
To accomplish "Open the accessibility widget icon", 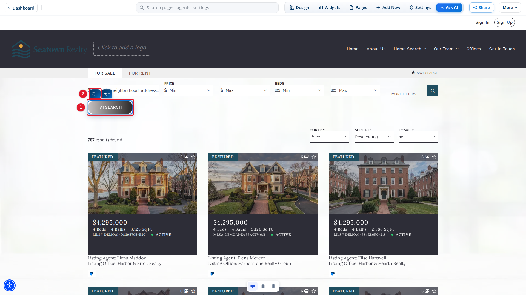I will [x=10, y=285].
